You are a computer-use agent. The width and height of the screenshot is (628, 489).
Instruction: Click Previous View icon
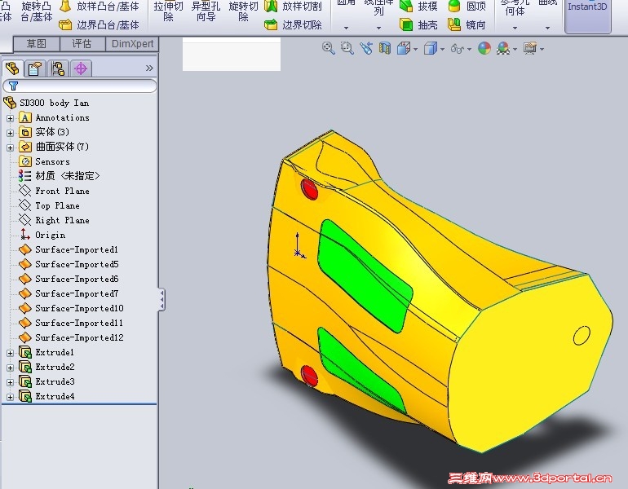(x=366, y=48)
